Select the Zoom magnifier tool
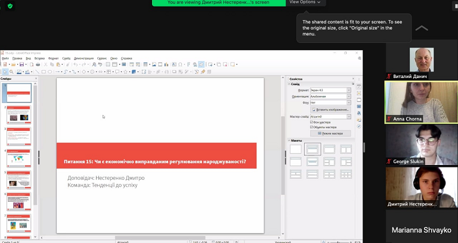The height and width of the screenshot is (243, 458). [11, 71]
